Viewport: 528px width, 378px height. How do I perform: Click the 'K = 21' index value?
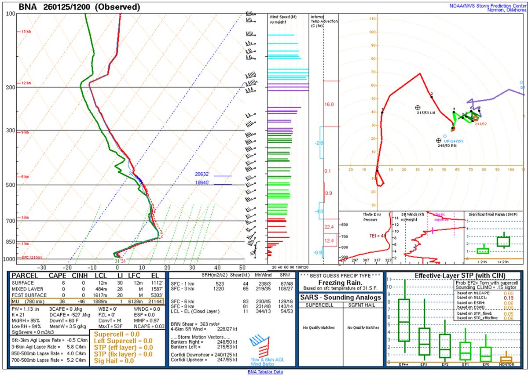coord(18,316)
